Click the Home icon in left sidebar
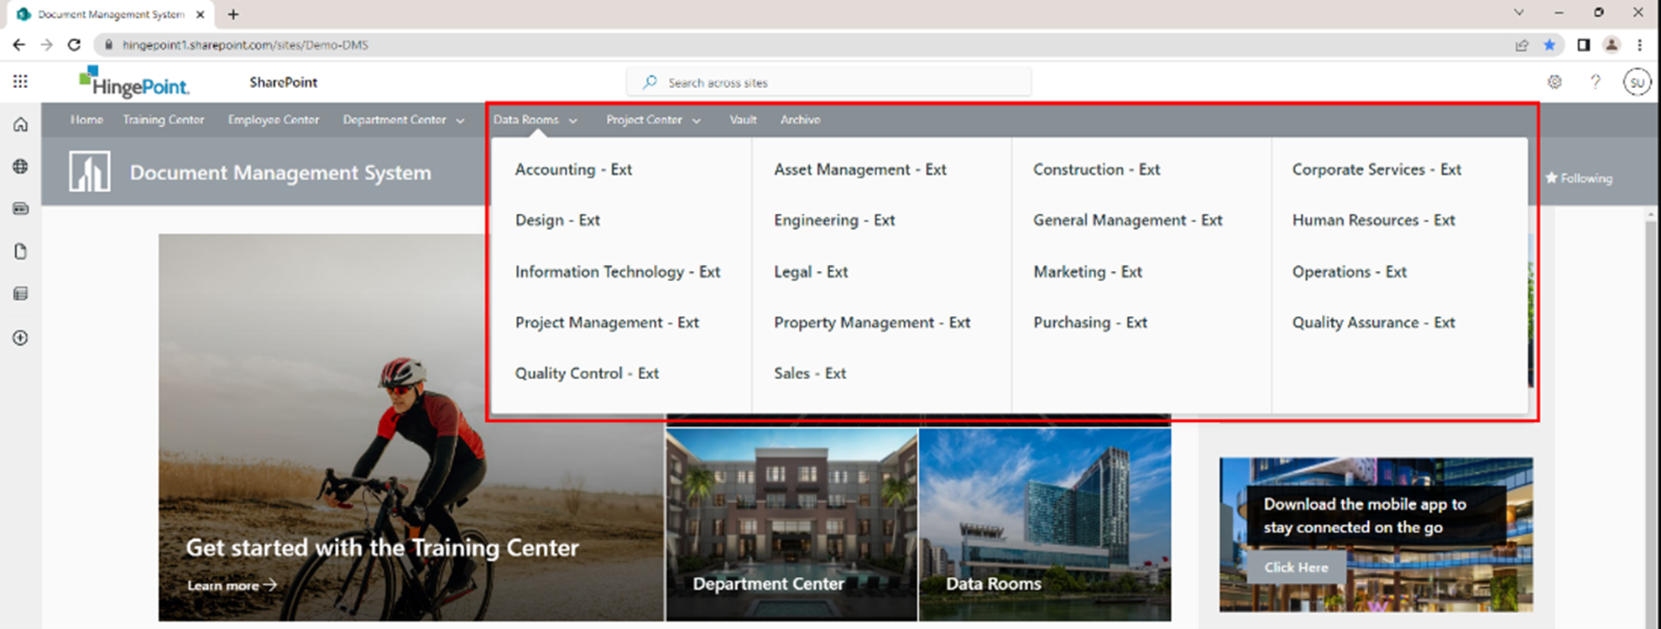 [x=21, y=125]
